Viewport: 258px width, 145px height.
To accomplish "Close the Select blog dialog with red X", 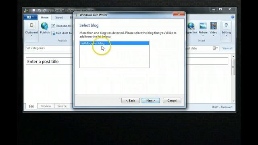I will (179, 14).
